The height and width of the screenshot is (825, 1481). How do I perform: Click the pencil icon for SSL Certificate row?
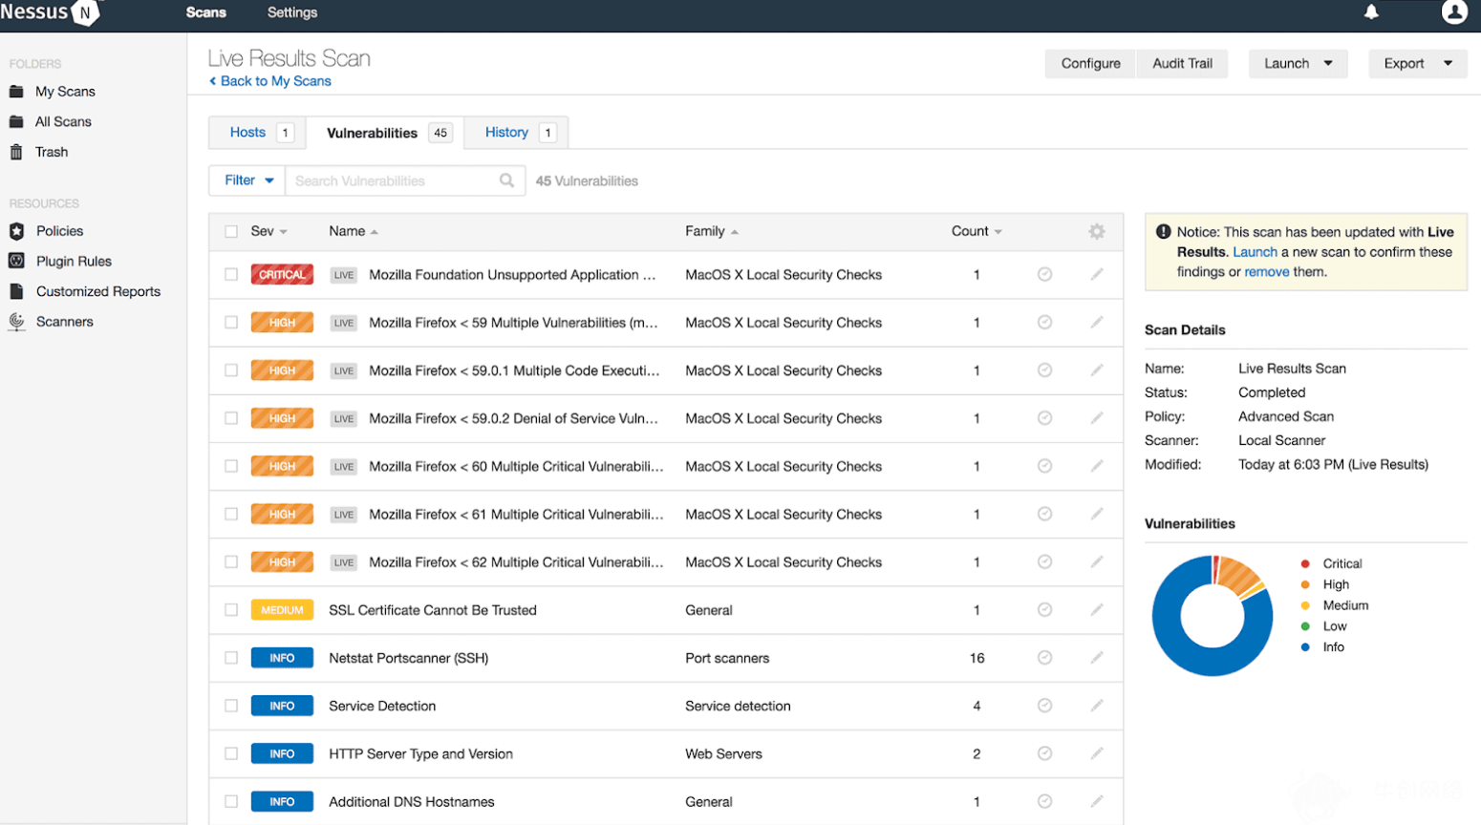point(1096,609)
